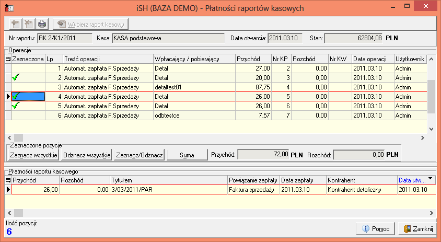This screenshot has width=441, height=242.
Task: Minimize the iSH window
Action: 392,6
